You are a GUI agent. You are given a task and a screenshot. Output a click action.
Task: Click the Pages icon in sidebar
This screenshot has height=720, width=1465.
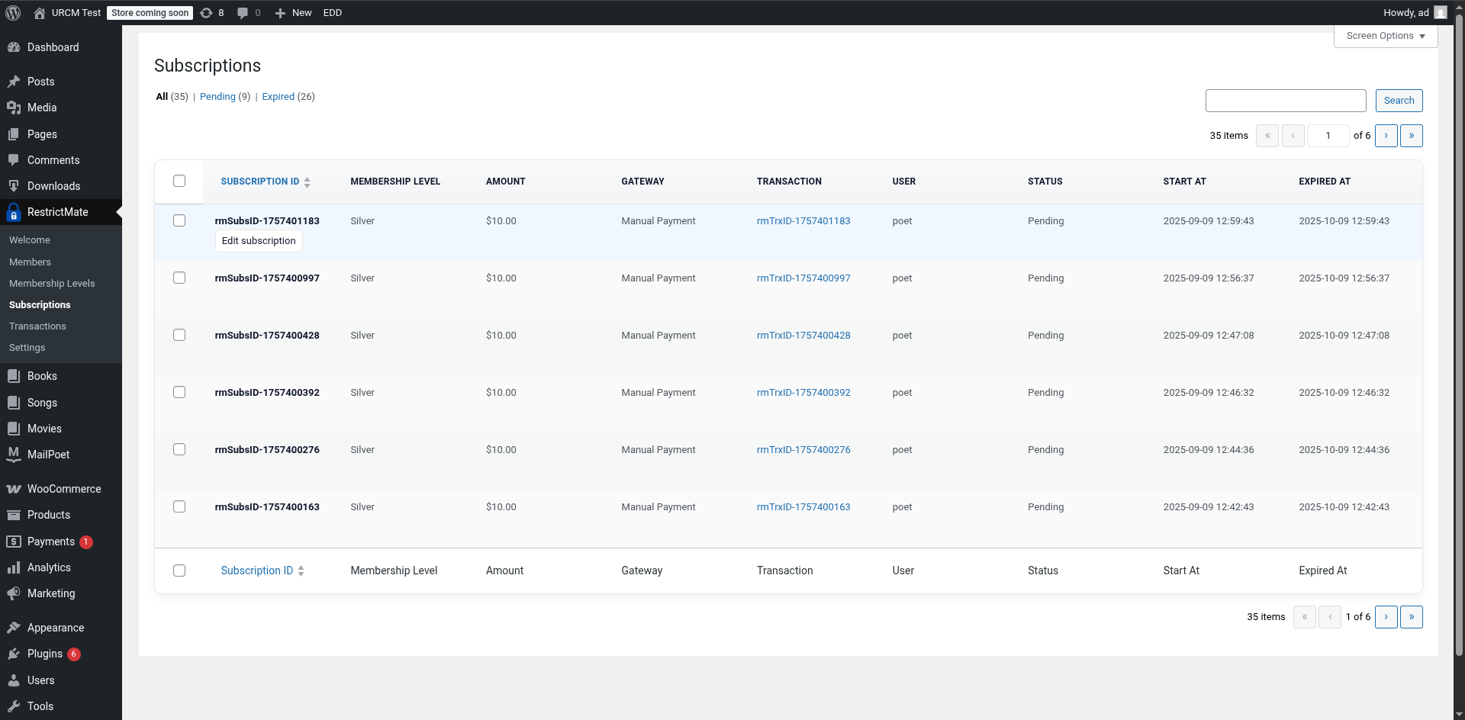tap(14, 134)
